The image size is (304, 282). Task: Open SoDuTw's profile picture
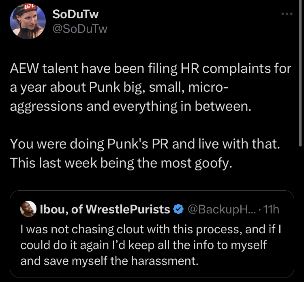coord(27,23)
